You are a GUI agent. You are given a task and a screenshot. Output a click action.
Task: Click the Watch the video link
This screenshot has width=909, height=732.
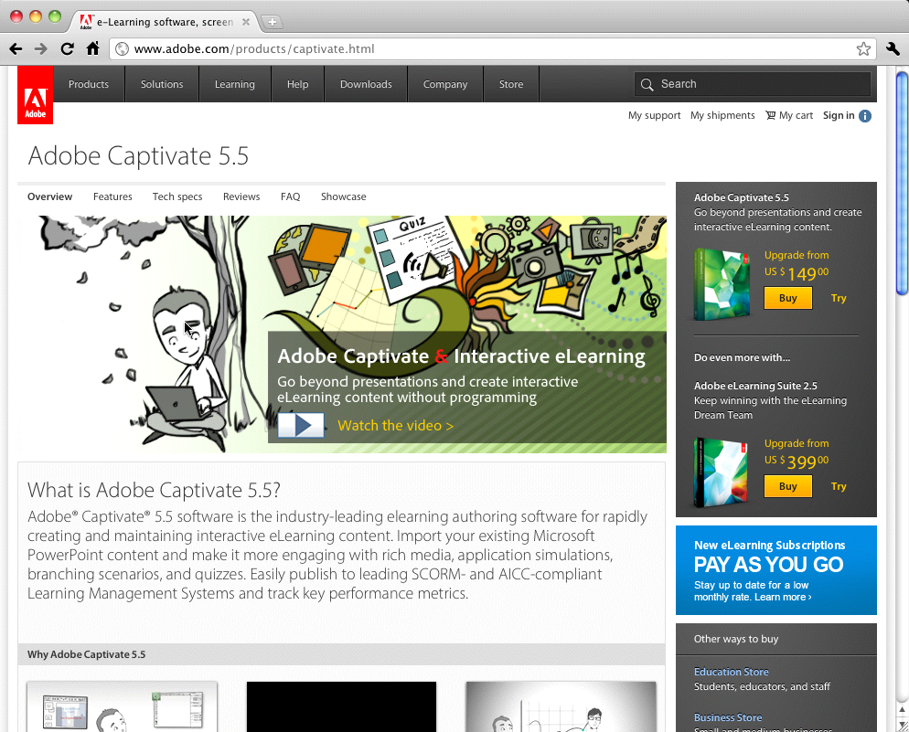[x=395, y=426]
